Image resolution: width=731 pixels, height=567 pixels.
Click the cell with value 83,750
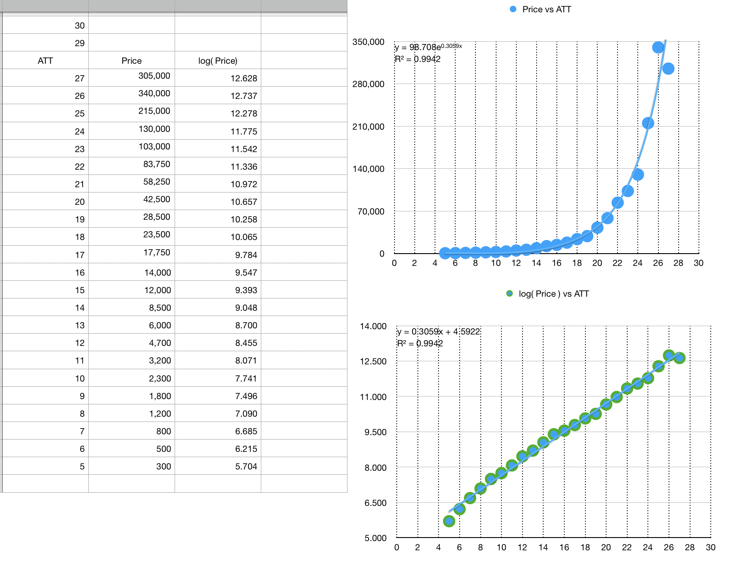(132, 166)
